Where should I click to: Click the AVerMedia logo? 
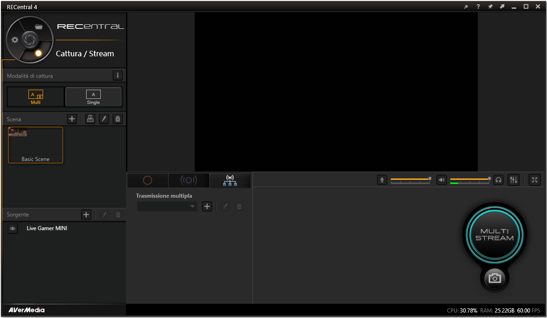[x=27, y=310]
